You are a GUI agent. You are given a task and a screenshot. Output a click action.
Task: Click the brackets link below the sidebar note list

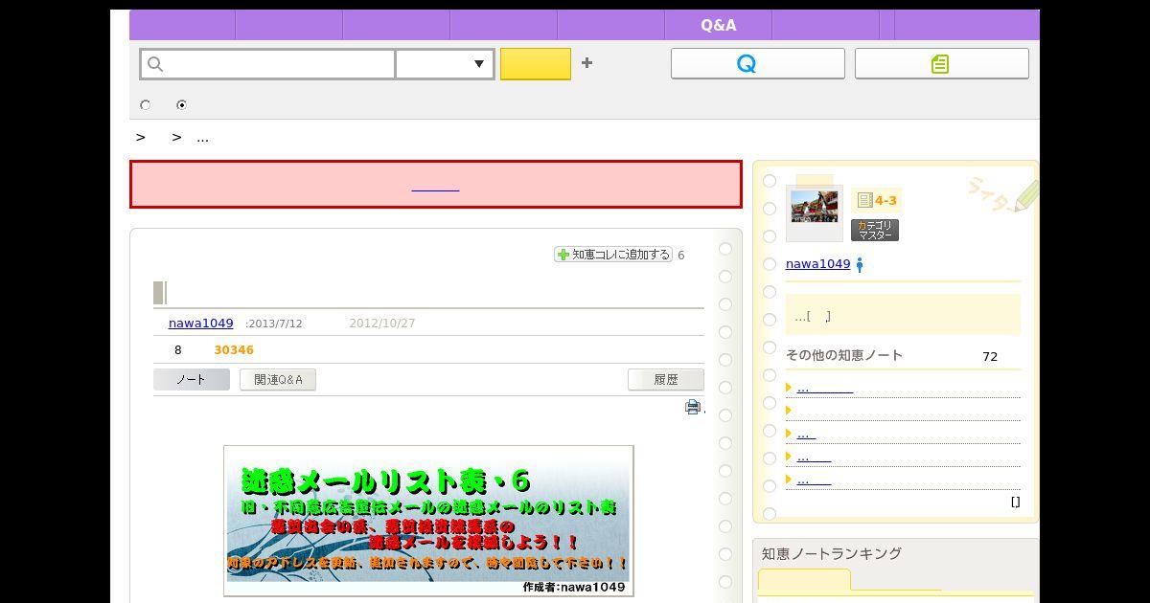coord(1015,502)
